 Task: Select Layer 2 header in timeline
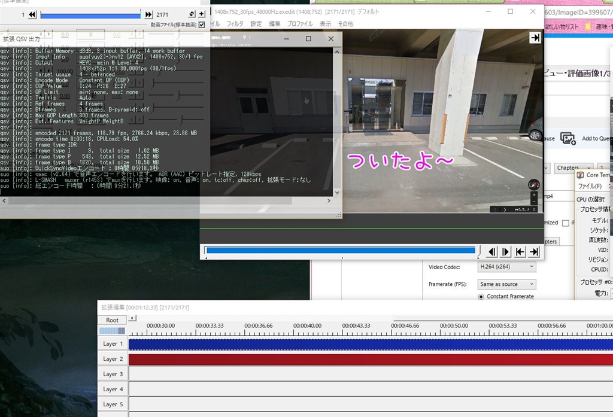(113, 359)
